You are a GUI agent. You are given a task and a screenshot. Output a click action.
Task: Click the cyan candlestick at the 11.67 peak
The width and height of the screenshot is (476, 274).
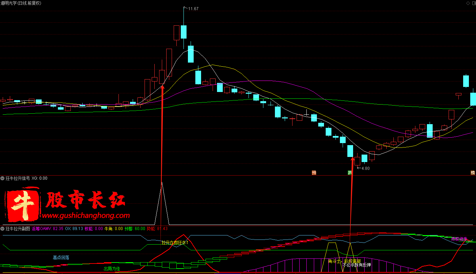183,32
